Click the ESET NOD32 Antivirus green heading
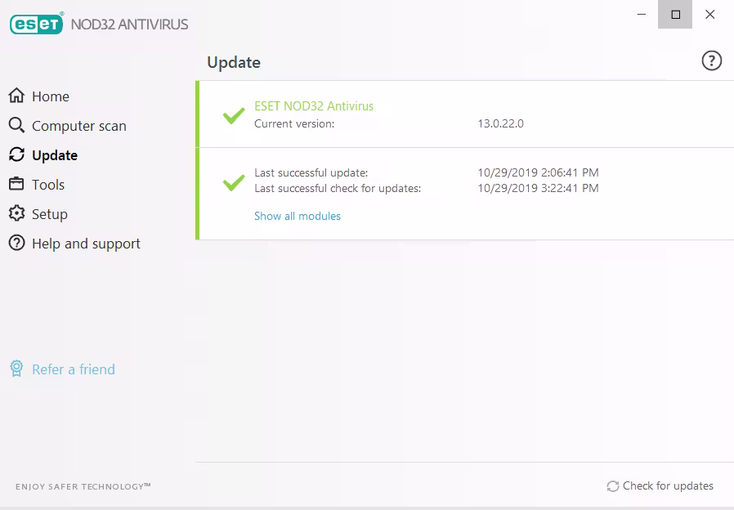 click(314, 106)
